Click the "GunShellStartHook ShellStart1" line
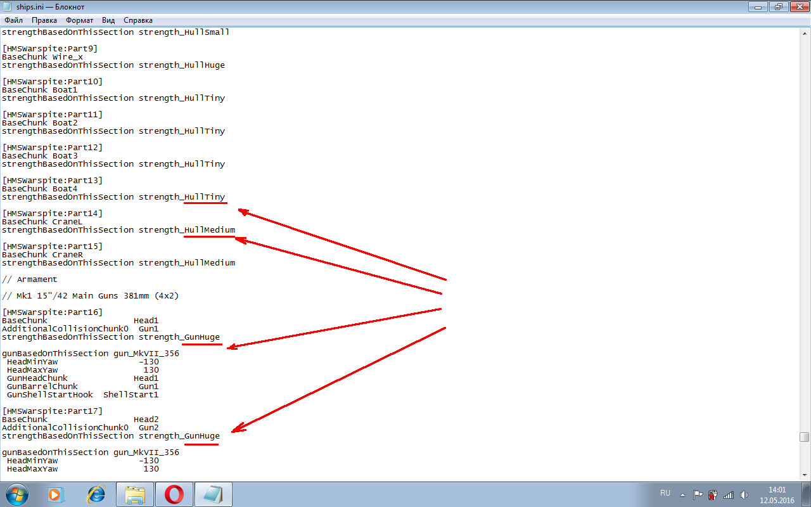The width and height of the screenshot is (811, 507). tap(82, 394)
